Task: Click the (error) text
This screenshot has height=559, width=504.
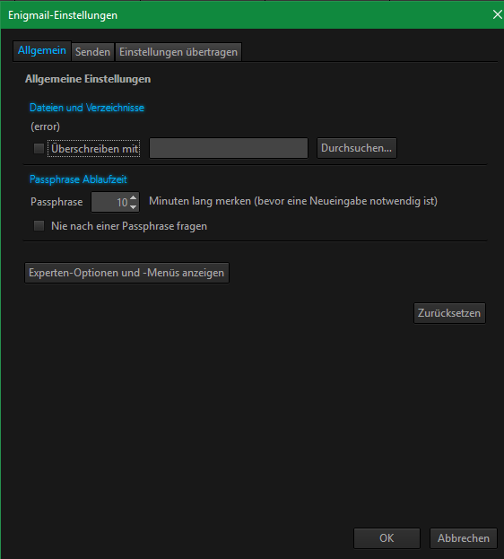Action: (x=45, y=127)
